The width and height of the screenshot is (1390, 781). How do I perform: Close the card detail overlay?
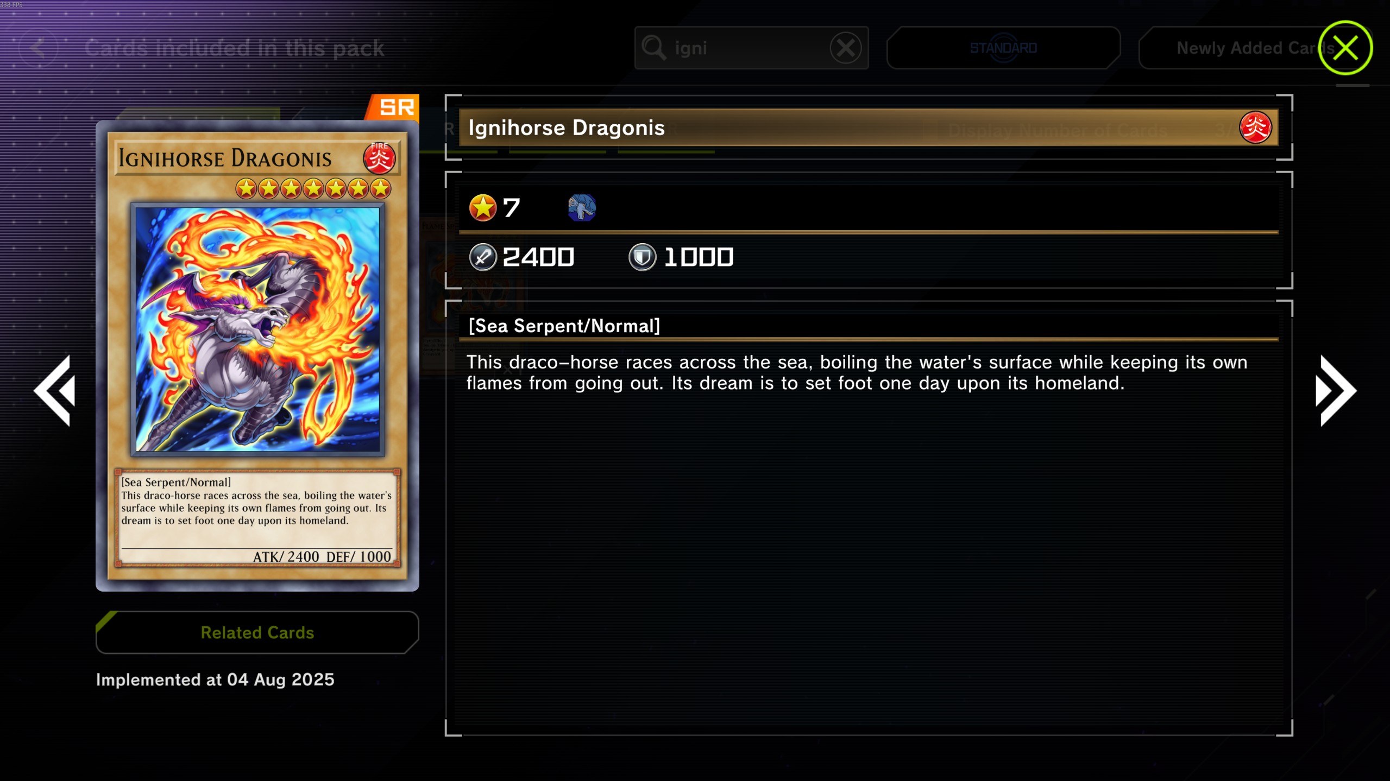tap(1345, 48)
